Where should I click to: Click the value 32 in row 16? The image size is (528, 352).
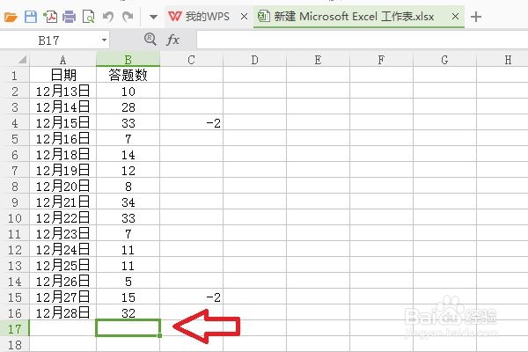coord(128,312)
